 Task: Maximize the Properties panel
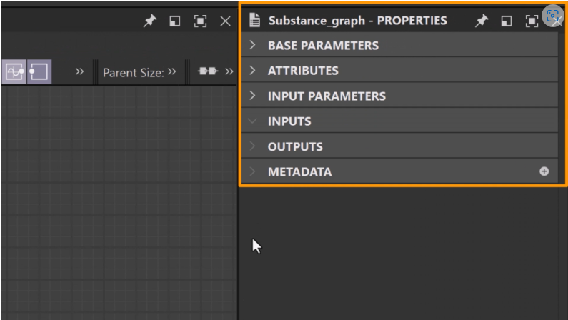point(532,21)
